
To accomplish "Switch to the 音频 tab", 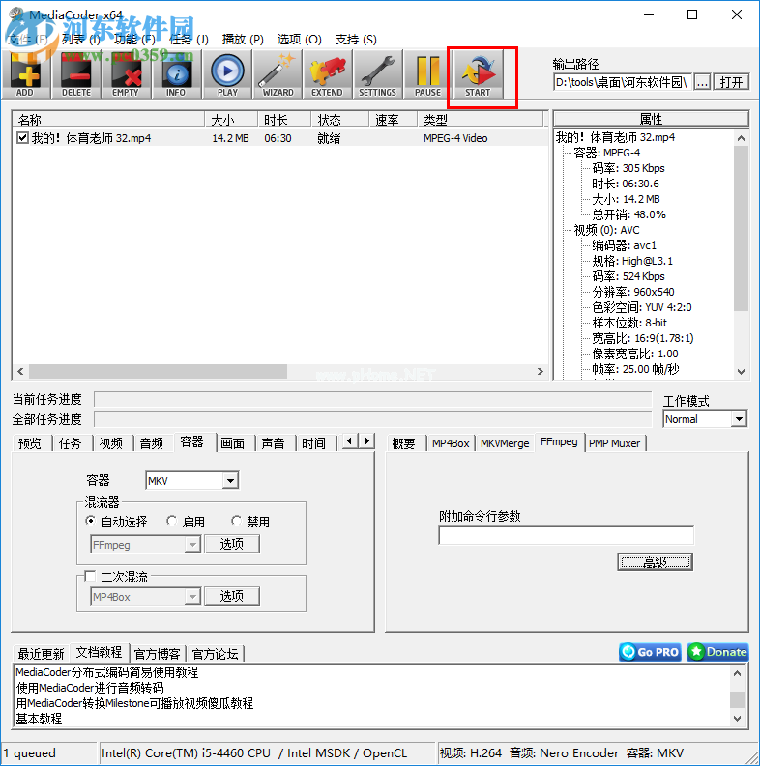I will 152,443.
